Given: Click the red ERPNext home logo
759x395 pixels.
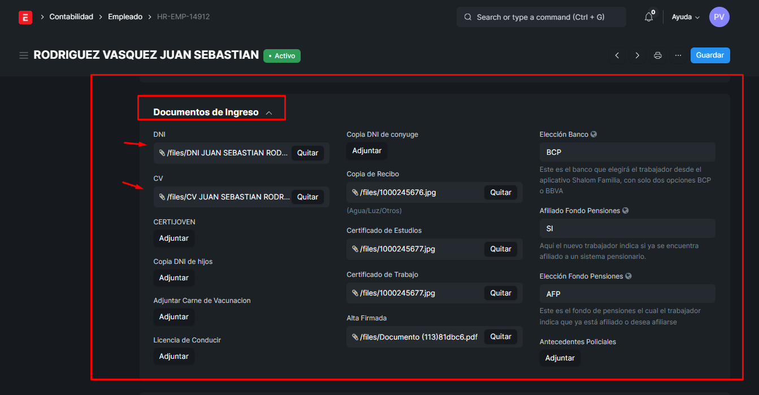Looking at the screenshot, I should click(25, 17).
